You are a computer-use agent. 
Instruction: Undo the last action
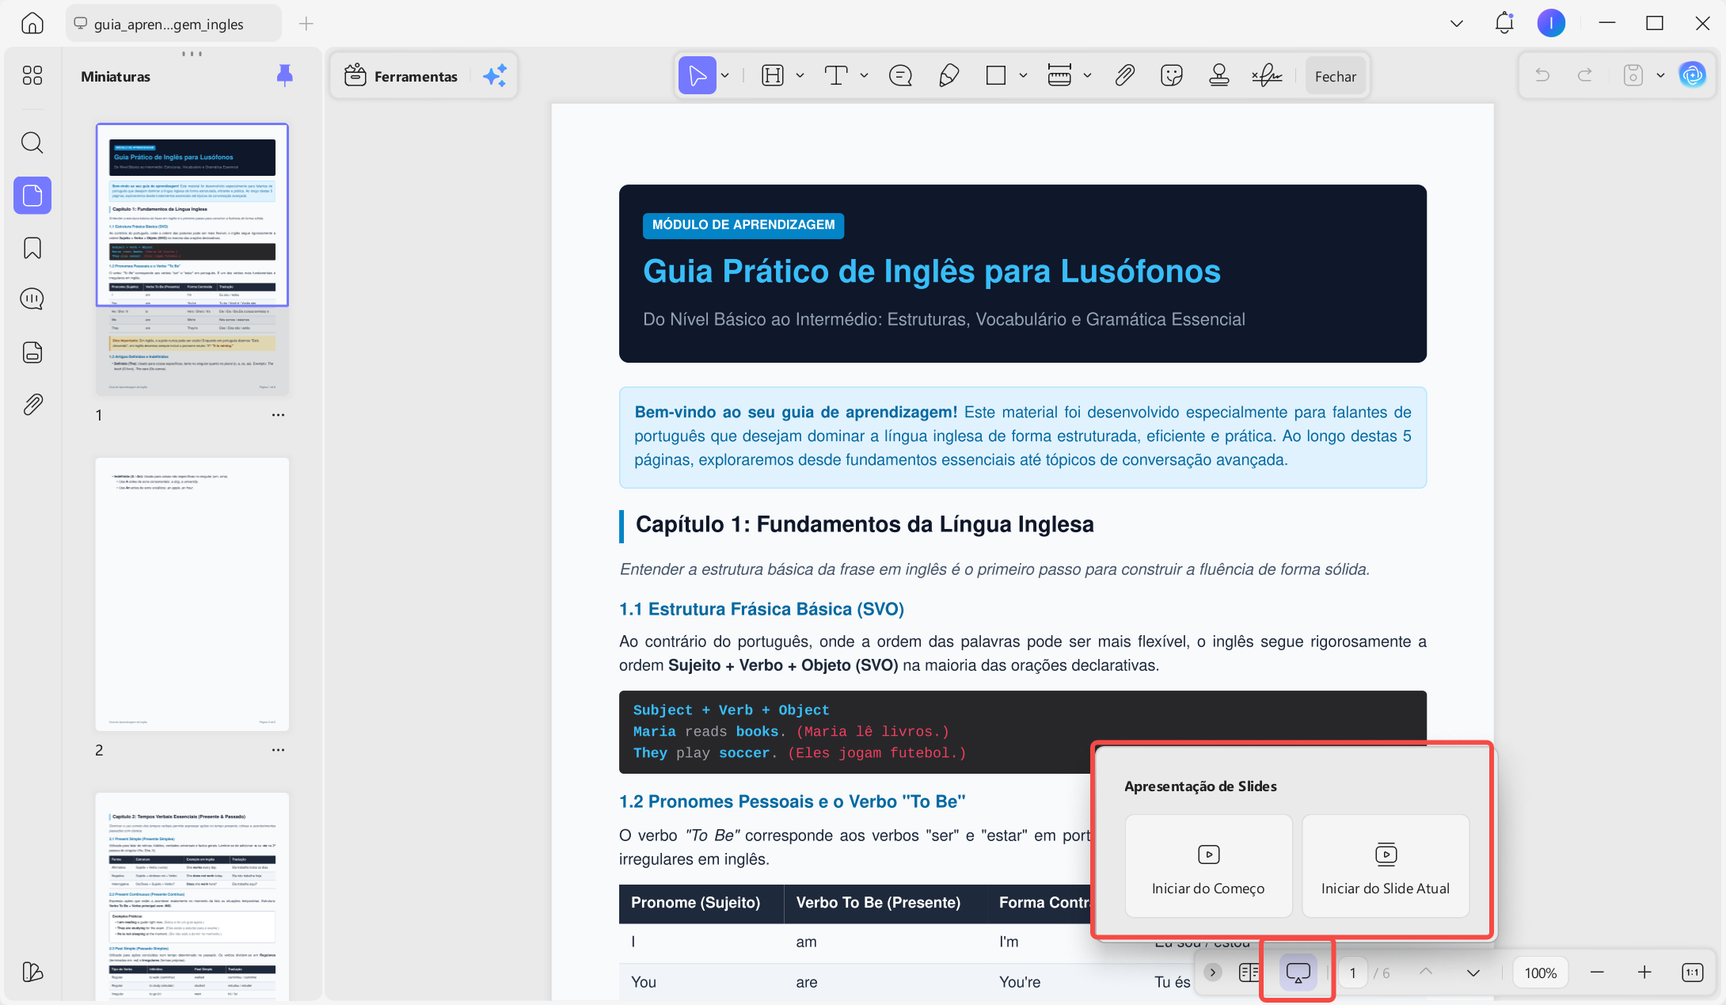coord(1542,75)
